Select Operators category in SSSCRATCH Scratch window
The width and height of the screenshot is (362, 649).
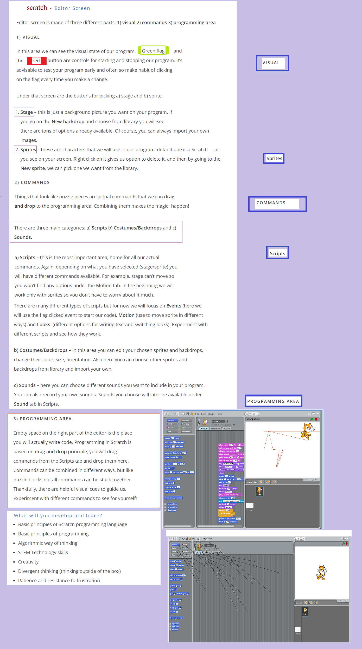tap(187, 428)
